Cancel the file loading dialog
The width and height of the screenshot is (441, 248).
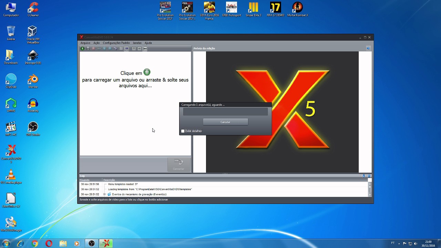(225, 122)
